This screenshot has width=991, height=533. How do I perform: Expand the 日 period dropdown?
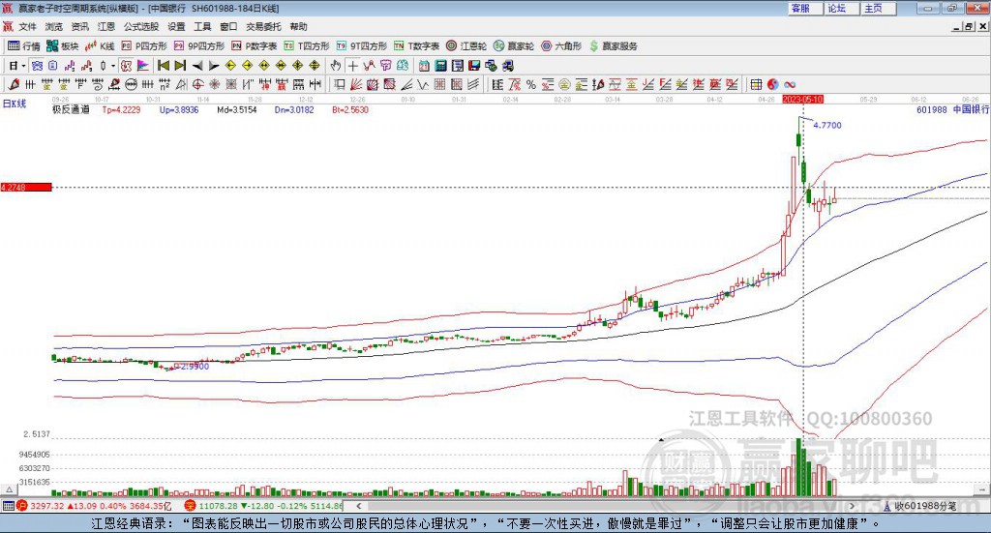click(23, 66)
